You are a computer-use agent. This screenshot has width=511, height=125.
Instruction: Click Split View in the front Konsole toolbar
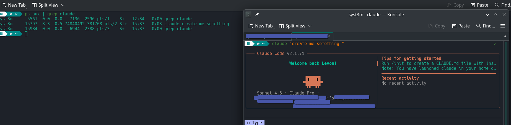click(292, 26)
